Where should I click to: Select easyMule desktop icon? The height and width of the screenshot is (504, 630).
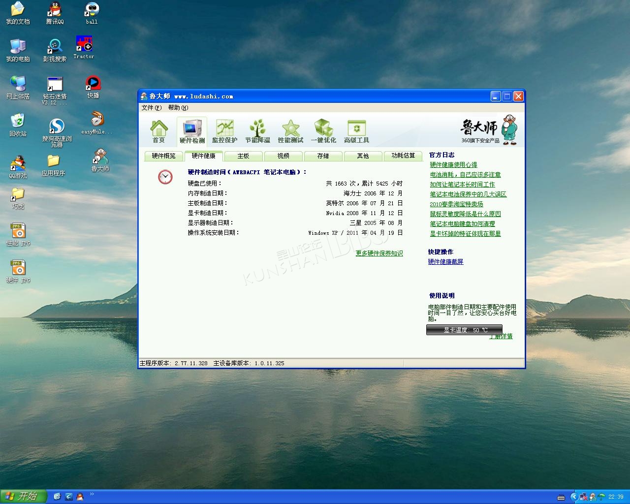pos(97,123)
